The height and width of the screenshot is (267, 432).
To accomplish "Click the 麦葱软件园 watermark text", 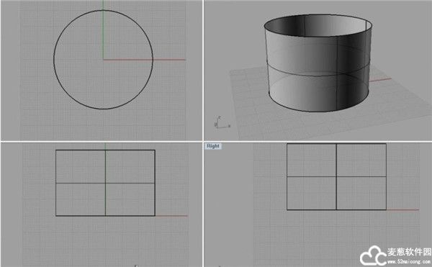I will click(x=409, y=252).
